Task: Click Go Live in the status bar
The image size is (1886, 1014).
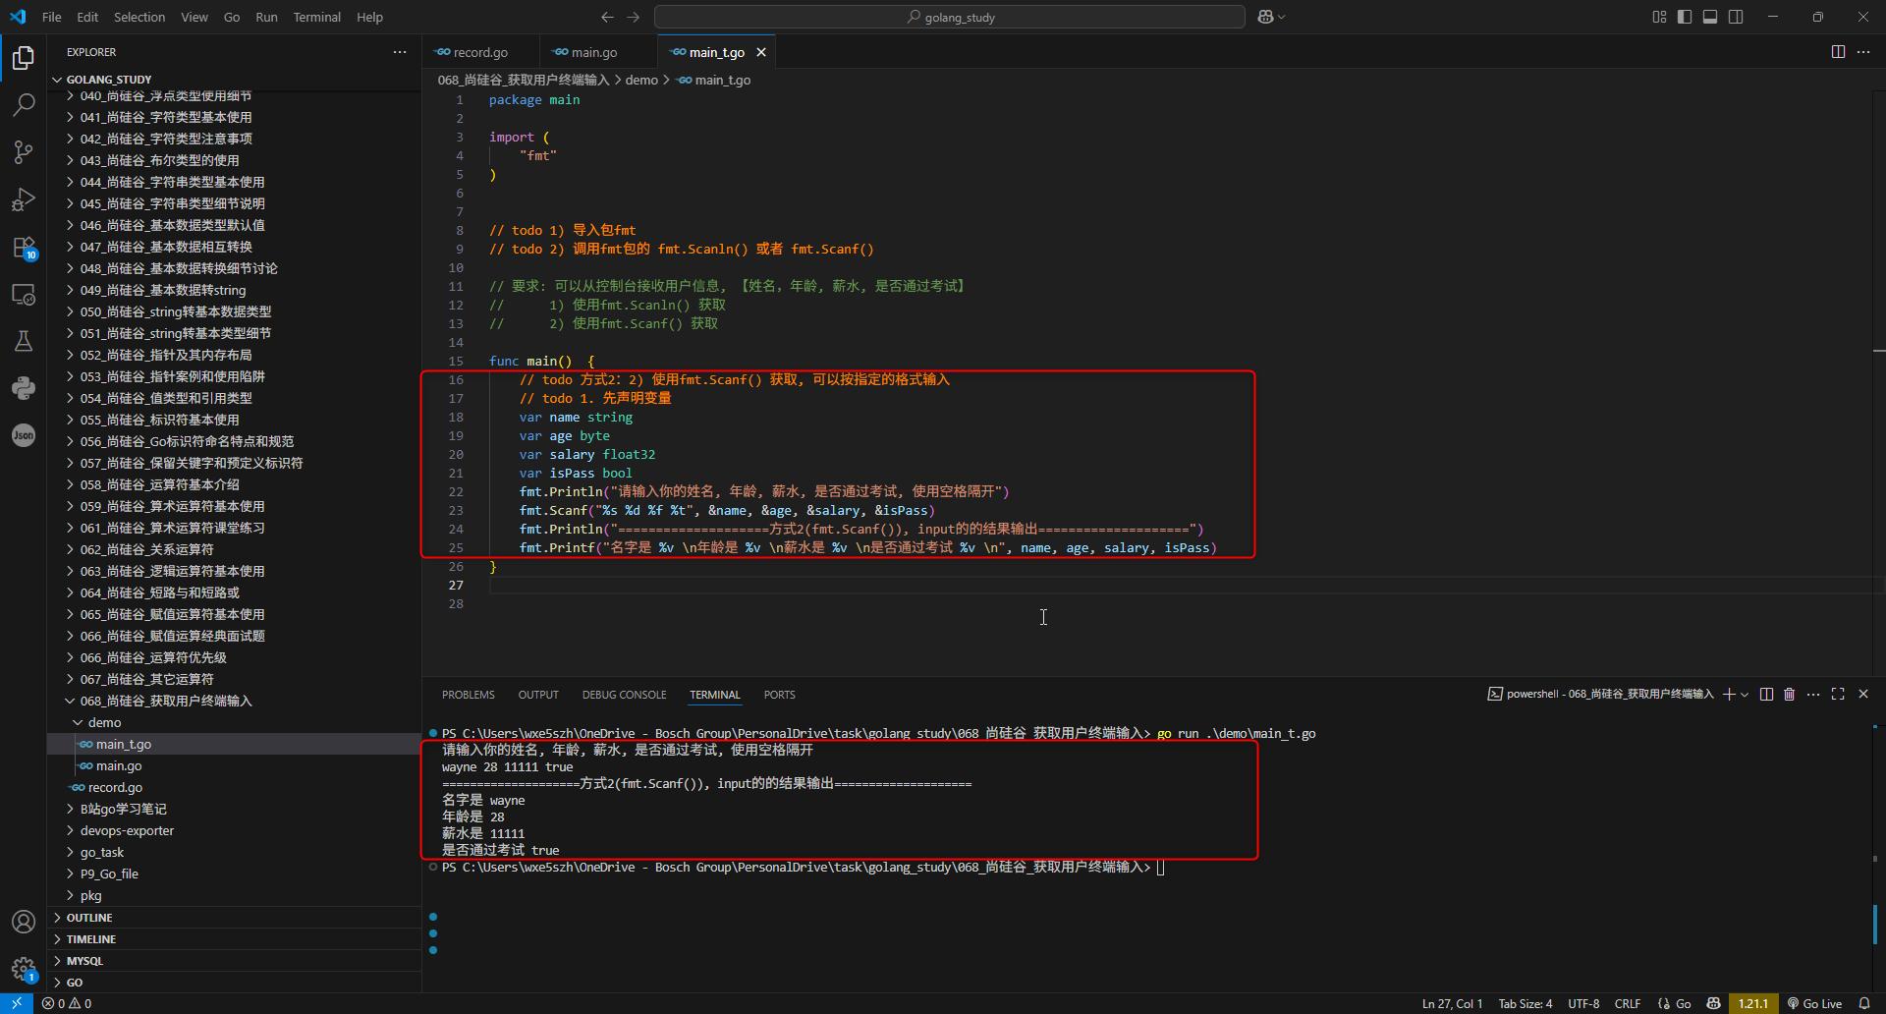Action: point(1819,1003)
